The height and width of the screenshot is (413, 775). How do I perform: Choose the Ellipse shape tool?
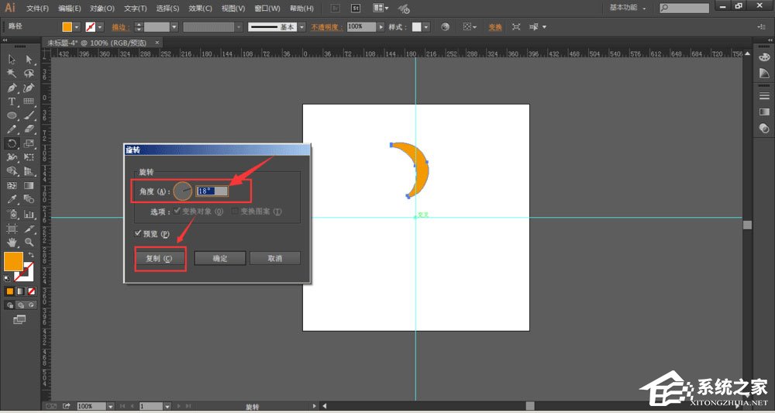pos(12,115)
